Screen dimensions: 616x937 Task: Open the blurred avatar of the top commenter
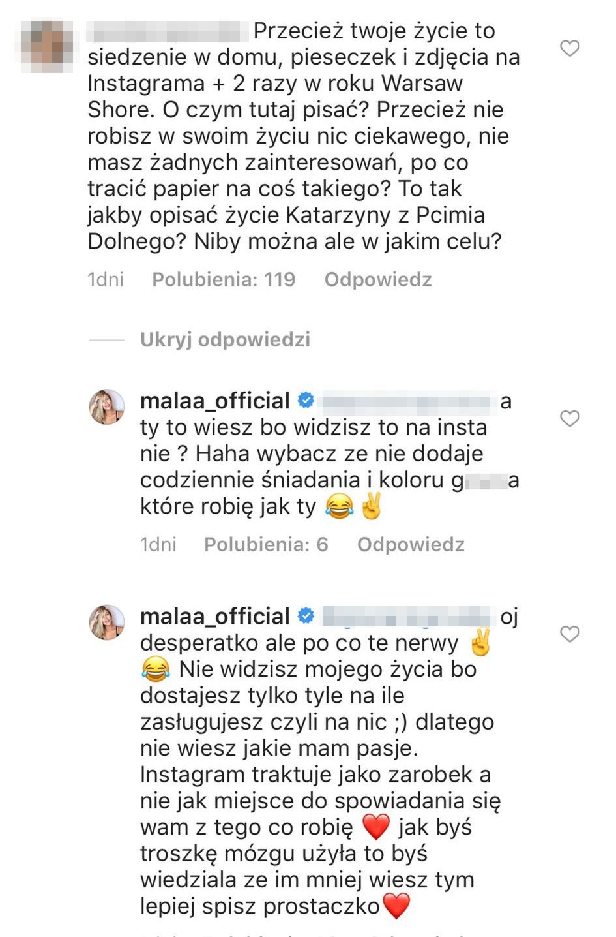47,46
